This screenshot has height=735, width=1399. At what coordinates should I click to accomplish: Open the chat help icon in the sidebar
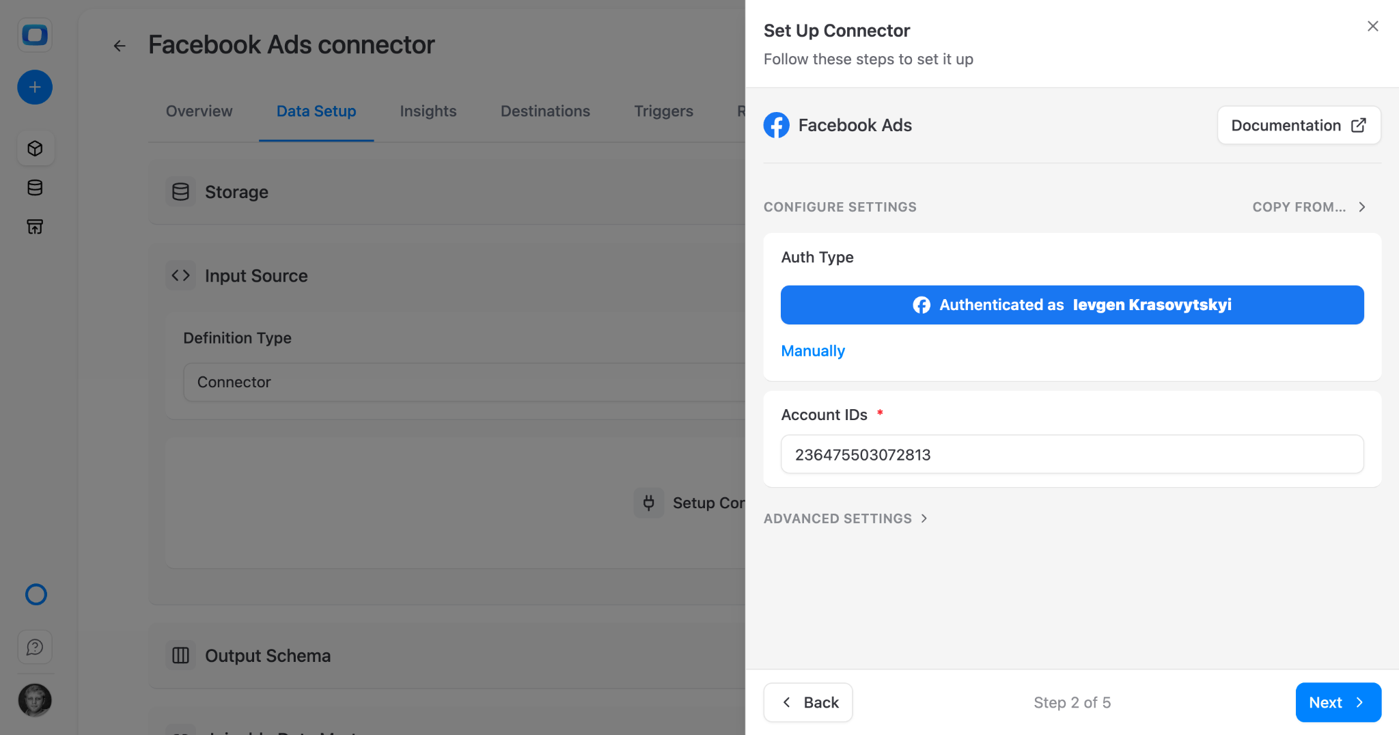pyautogui.click(x=35, y=647)
